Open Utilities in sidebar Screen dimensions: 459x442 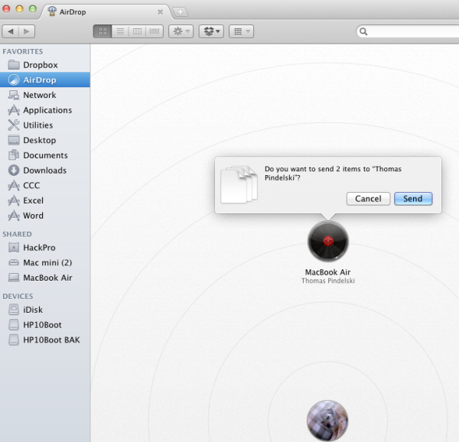(45, 125)
